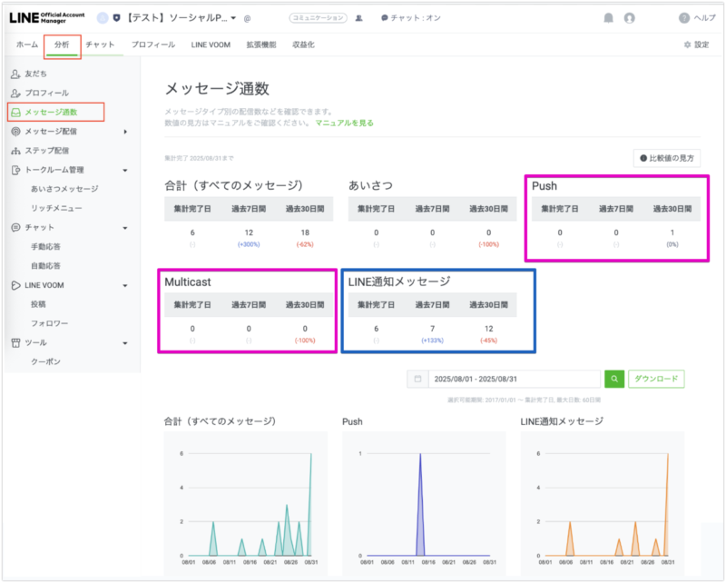This screenshot has height=583, width=726.
Task: Open the 拡張機能 tab
Action: coord(261,44)
